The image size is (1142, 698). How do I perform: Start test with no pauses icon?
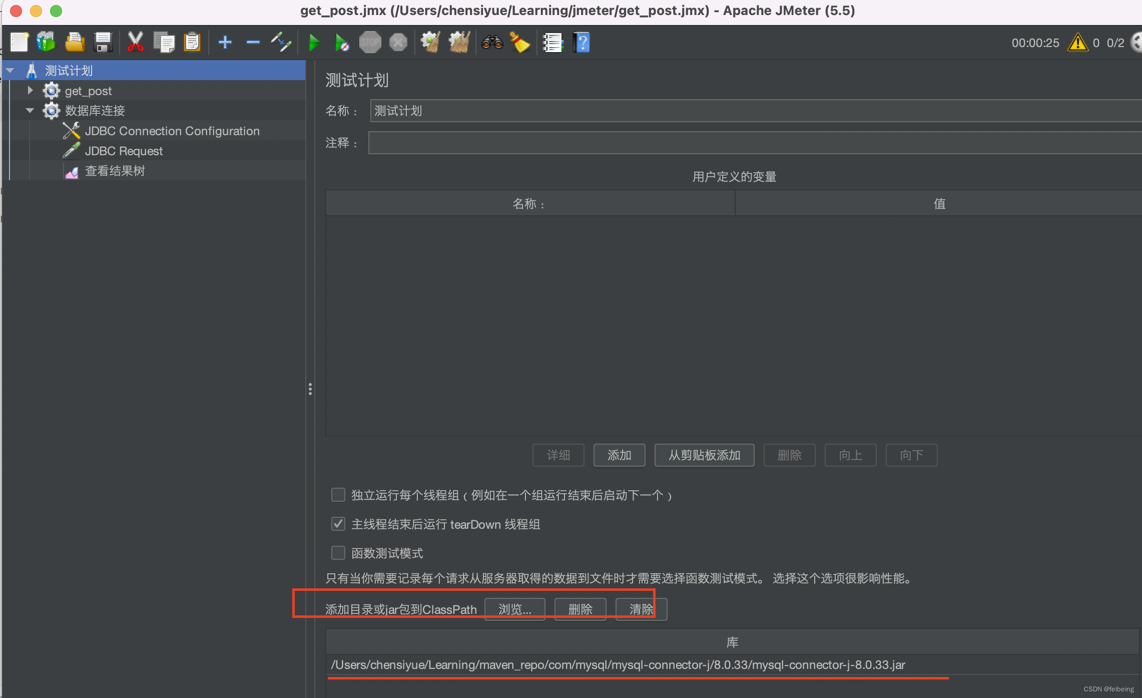tap(342, 43)
